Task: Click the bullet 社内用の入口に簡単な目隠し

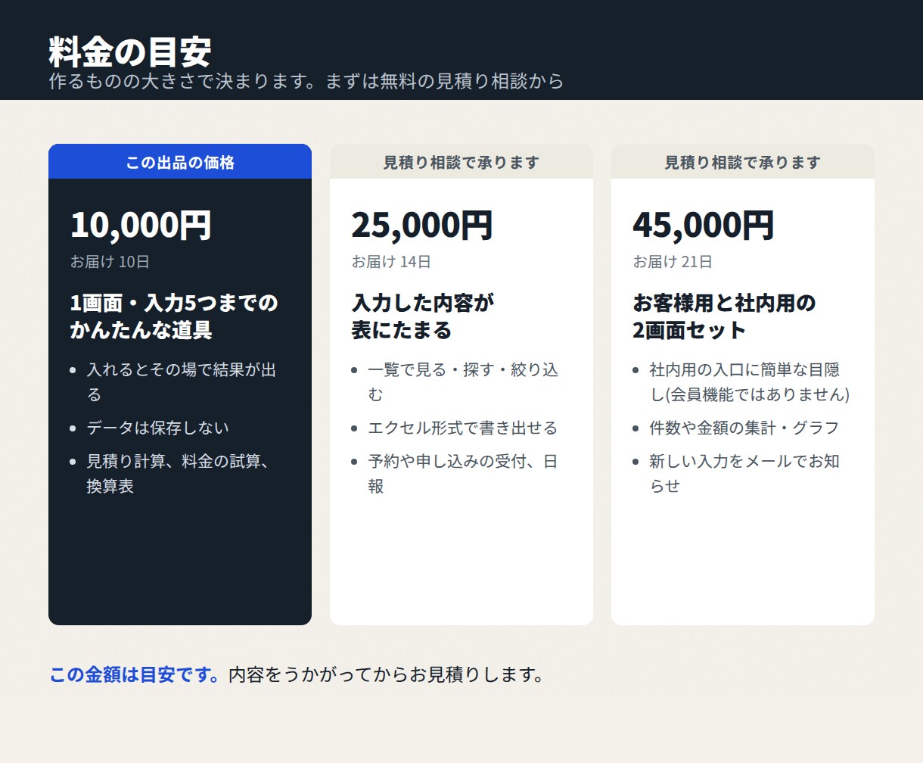Action: (749, 382)
